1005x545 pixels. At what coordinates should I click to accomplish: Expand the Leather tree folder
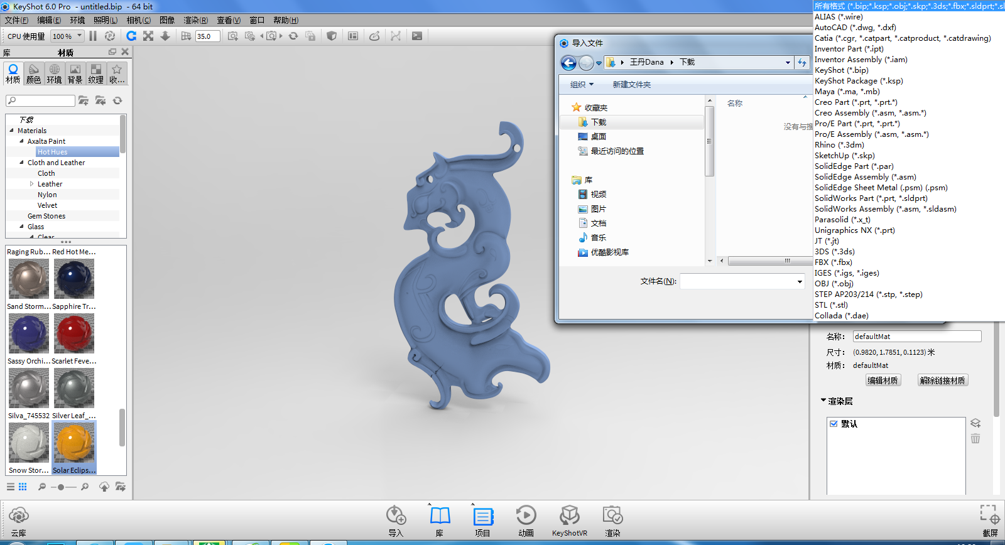click(x=31, y=184)
